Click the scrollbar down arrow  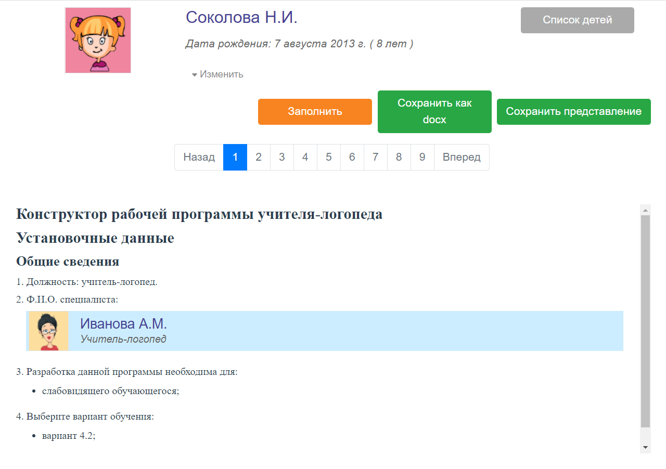(645, 447)
